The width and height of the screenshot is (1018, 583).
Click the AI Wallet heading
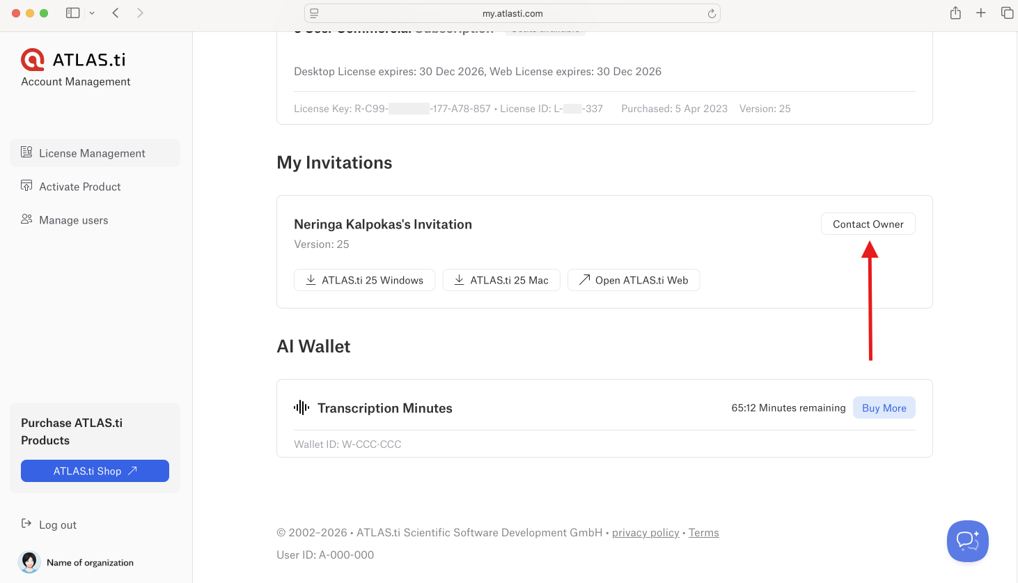pyautogui.click(x=313, y=347)
